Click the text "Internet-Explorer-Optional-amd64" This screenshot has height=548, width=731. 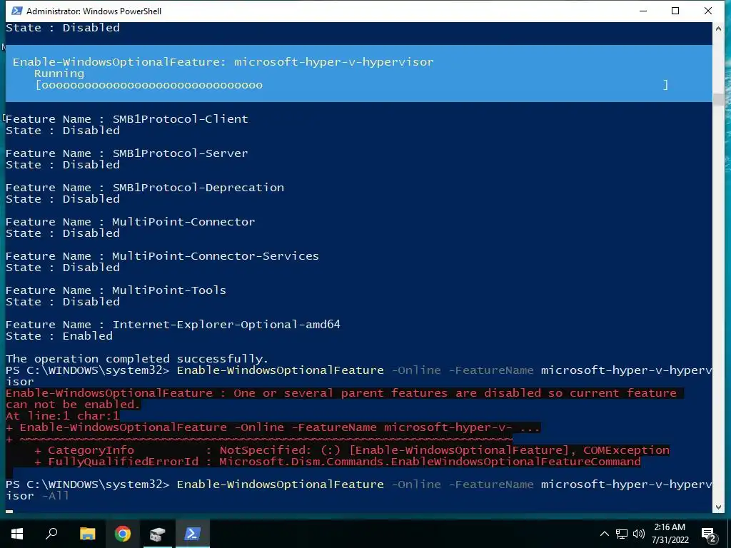click(226, 325)
